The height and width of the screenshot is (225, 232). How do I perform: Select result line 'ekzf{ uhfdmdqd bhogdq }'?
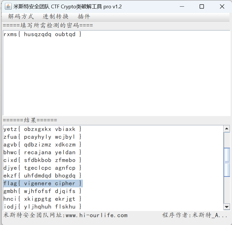point(42,176)
